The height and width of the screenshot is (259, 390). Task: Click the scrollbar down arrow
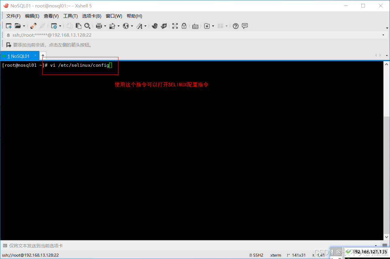coord(386,238)
